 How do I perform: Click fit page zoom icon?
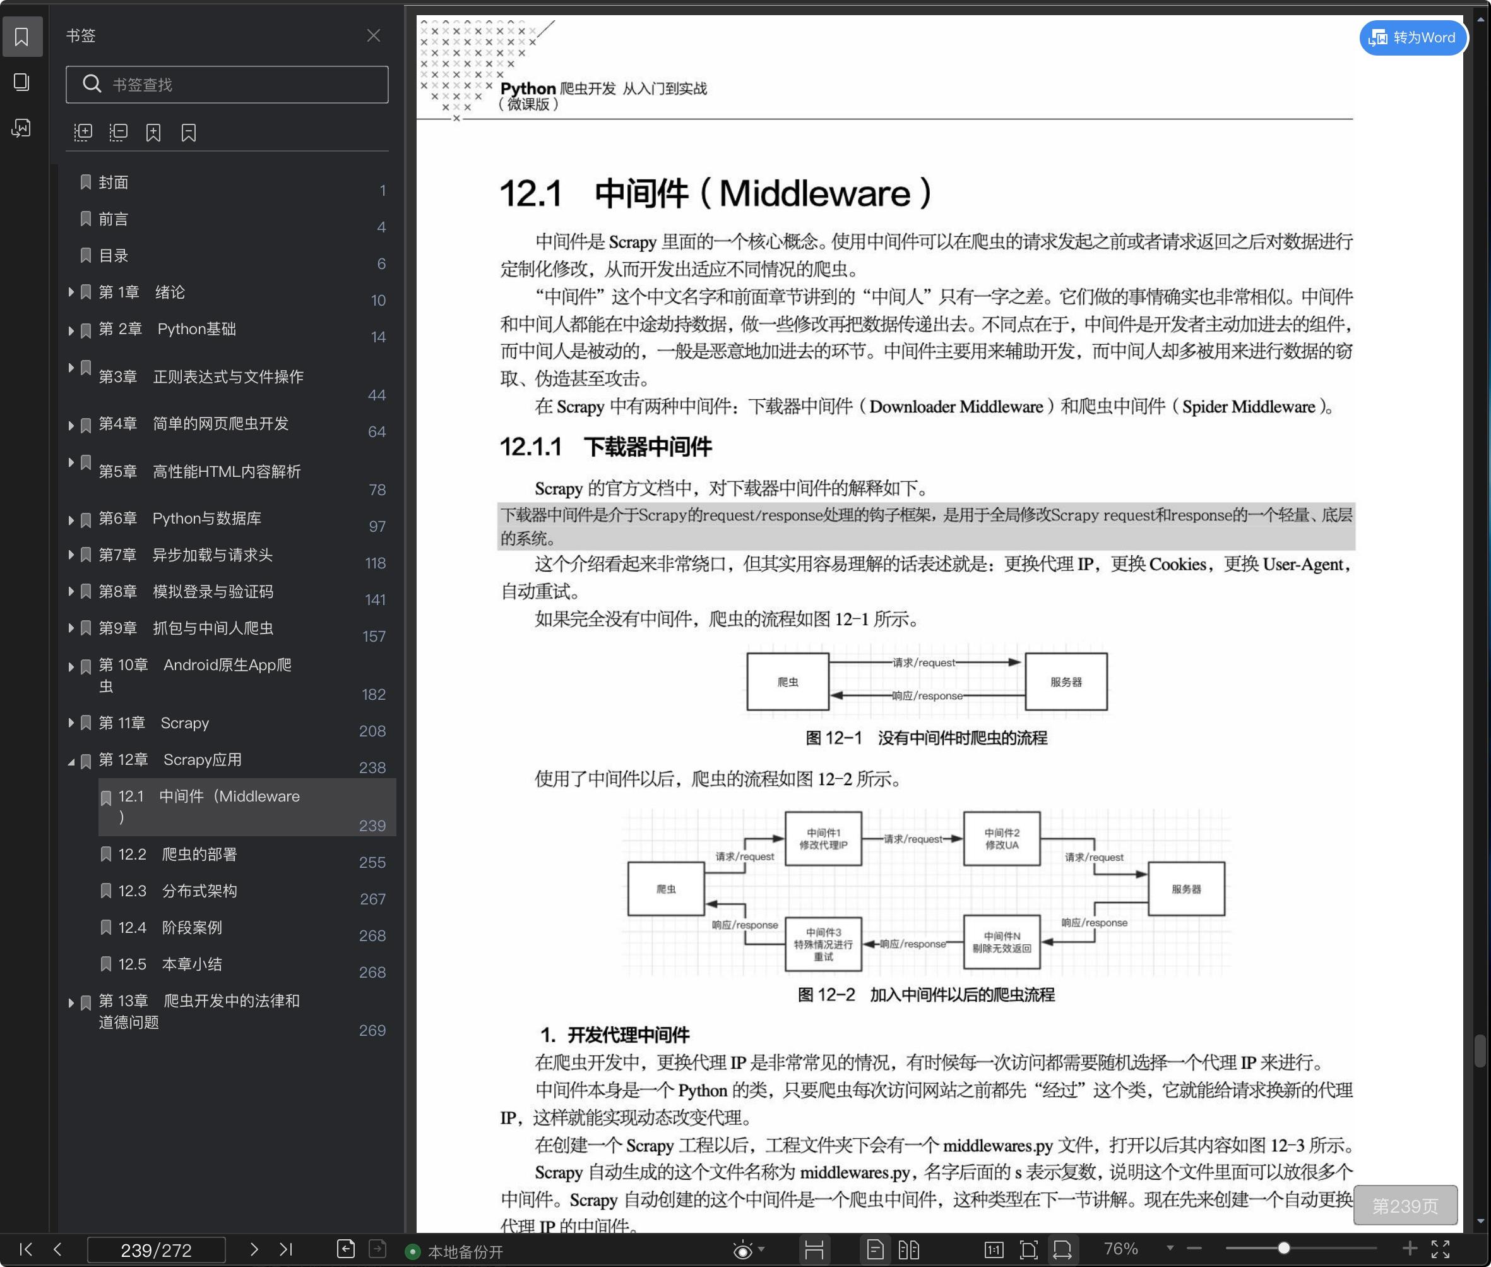coord(1029,1251)
